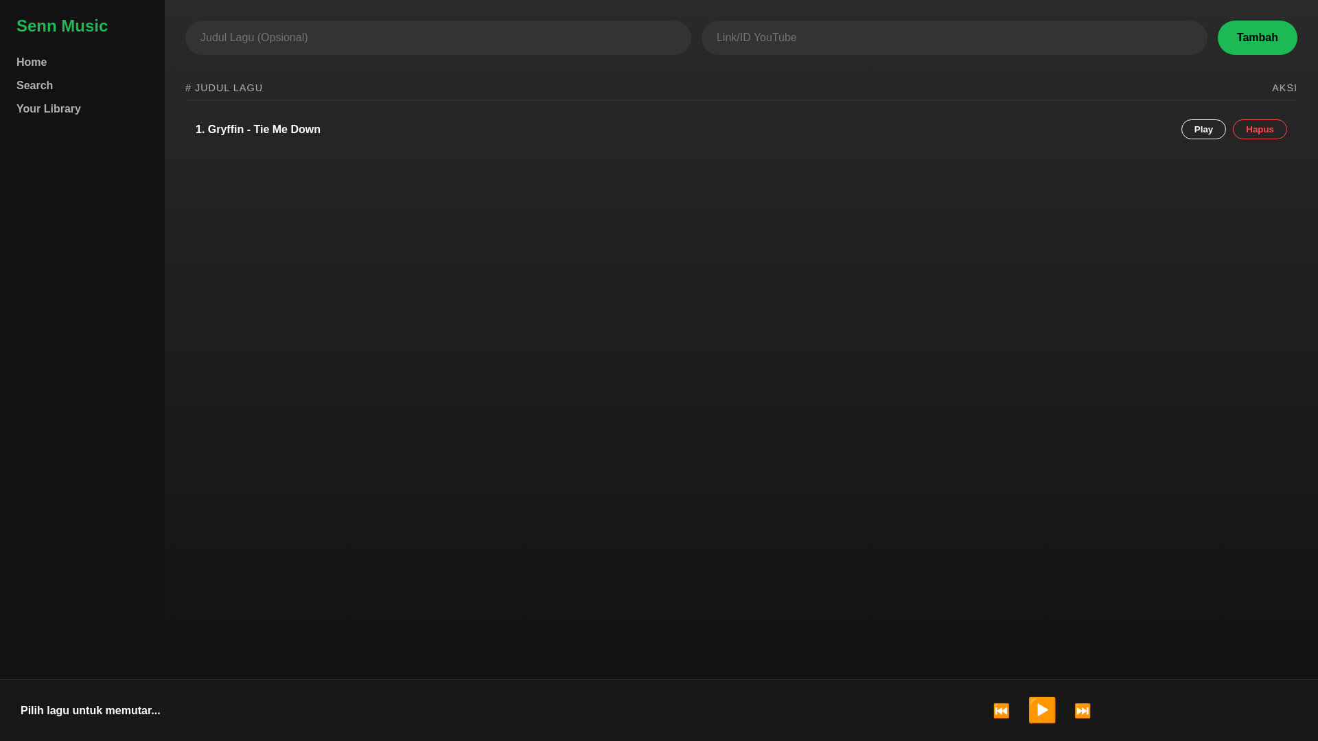
Task: Click the previous track icon
Action: (1001, 711)
